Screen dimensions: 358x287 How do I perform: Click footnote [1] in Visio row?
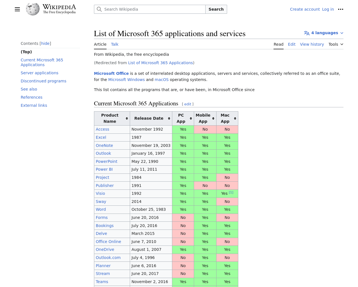(231, 192)
